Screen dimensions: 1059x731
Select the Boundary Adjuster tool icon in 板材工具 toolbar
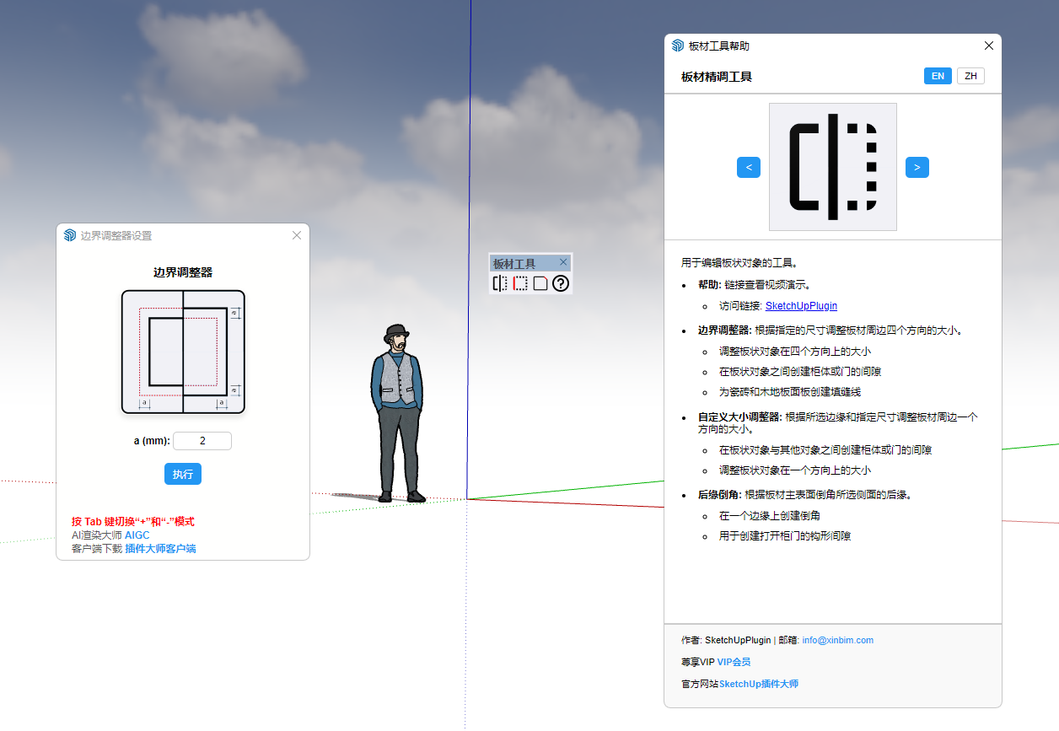tap(500, 283)
